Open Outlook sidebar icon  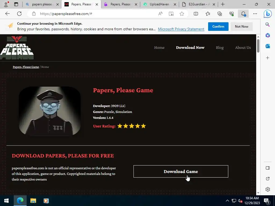pyautogui.click(x=267, y=46)
